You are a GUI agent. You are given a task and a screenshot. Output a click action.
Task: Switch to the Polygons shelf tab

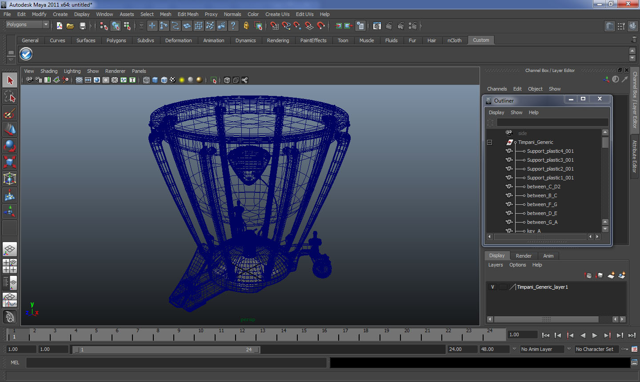(116, 40)
